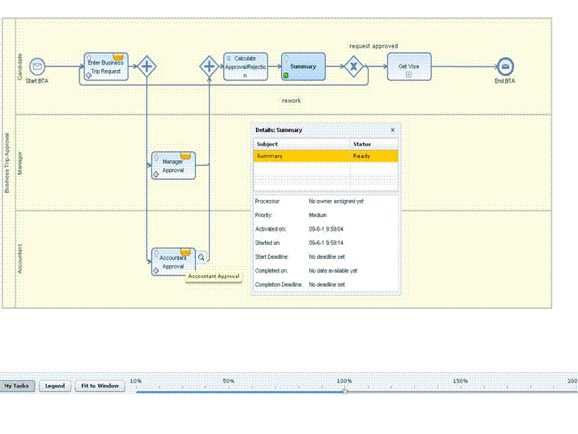578x434 pixels.
Task: Click the zoom slider handle at 100%
Action: 344,391
